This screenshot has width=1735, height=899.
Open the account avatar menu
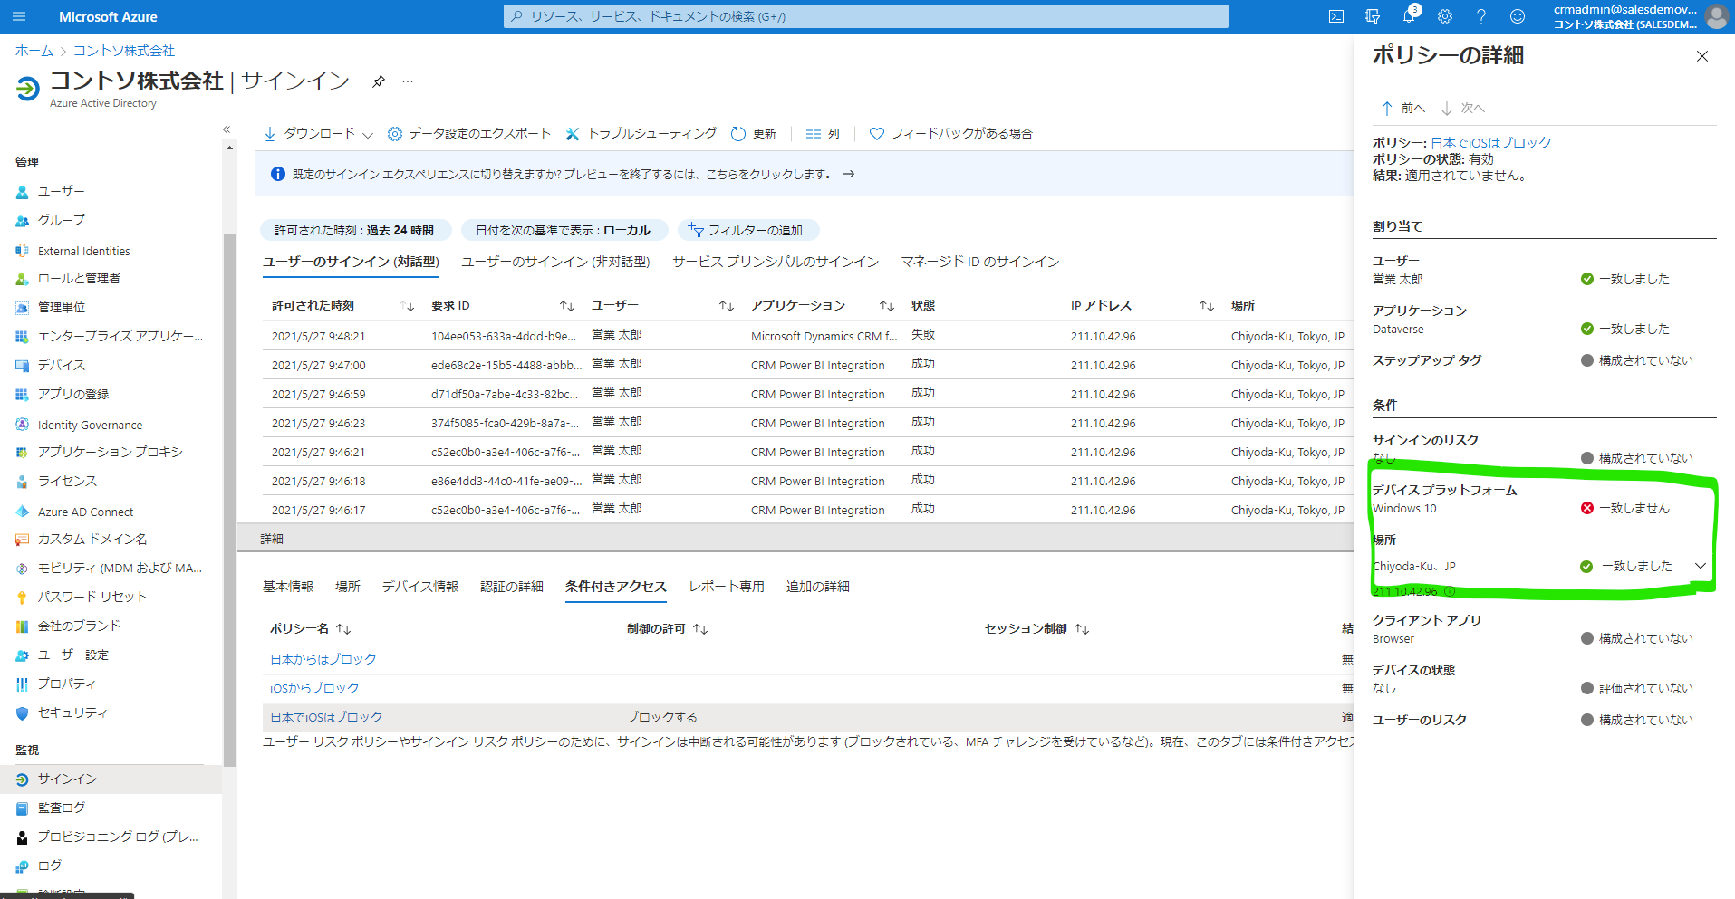coord(1716,16)
